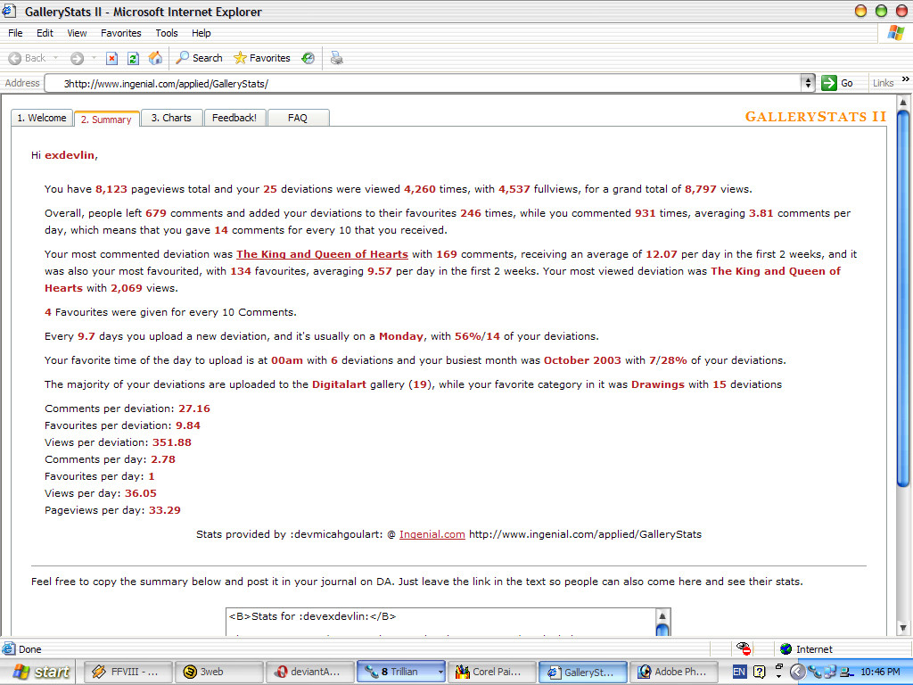Open the Favorites star toolbar button
Viewport: 913px width, 685px height.
[261, 58]
